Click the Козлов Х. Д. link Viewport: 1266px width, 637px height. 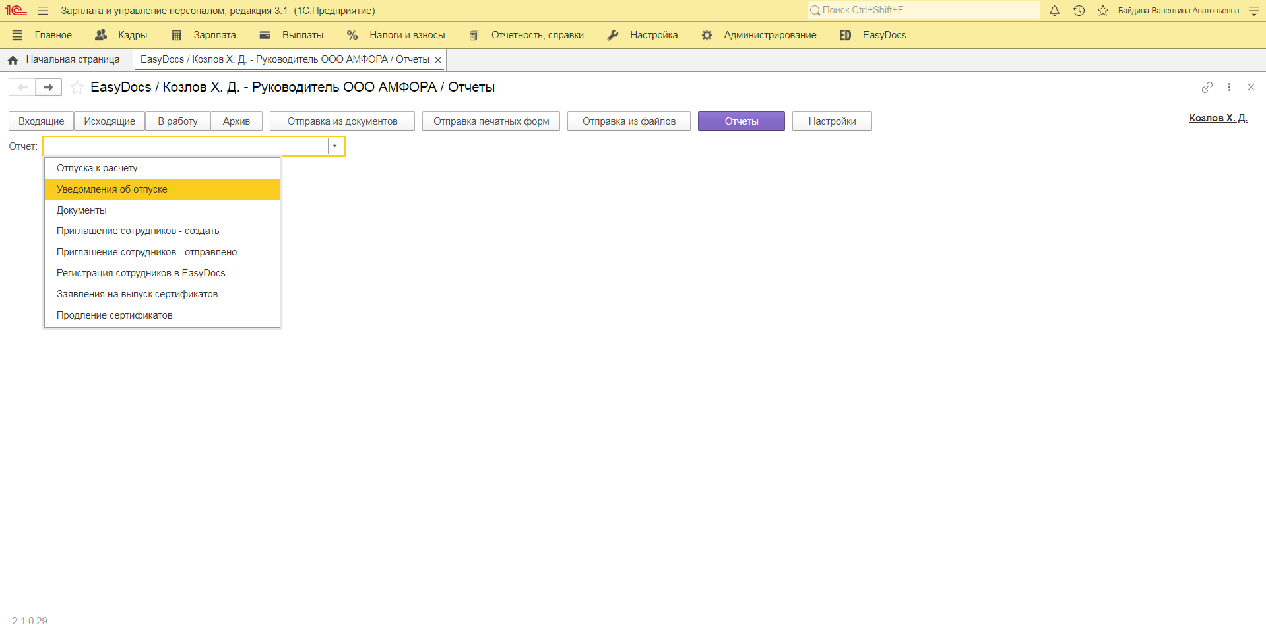coord(1218,118)
